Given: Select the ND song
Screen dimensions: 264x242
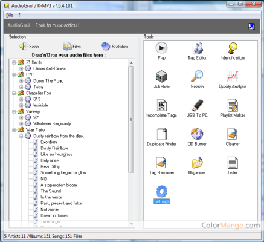Looking at the screenshot, I should coord(43,179).
